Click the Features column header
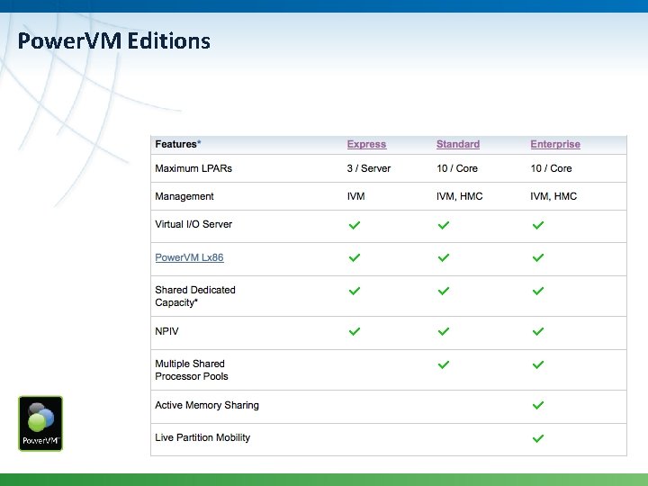The width and height of the screenshot is (648, 486). [177, 144]
